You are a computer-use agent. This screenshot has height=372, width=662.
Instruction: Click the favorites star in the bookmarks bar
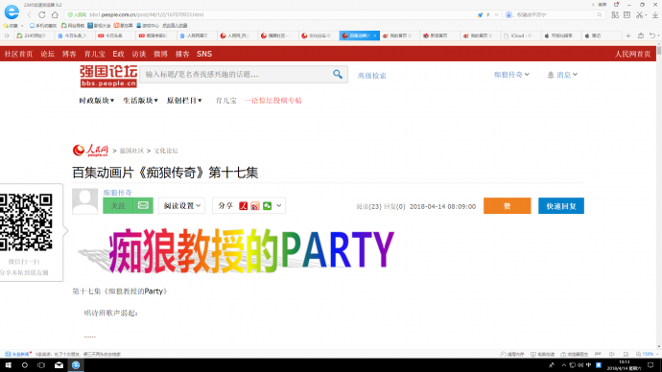pyautogui.click(x=6, y=26)
